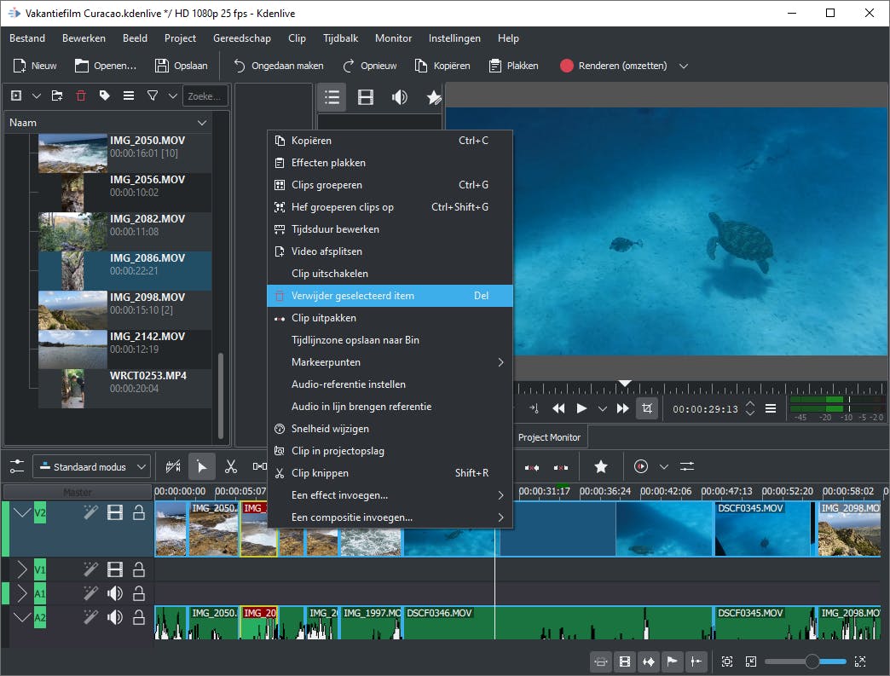
Task: Click fit zoom to project icon
Action: (x=726, y=662)
